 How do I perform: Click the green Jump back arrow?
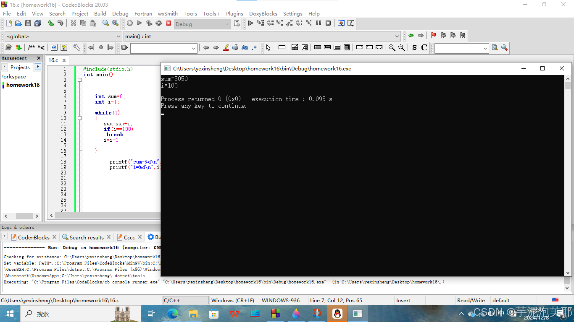tap(411, 36)
